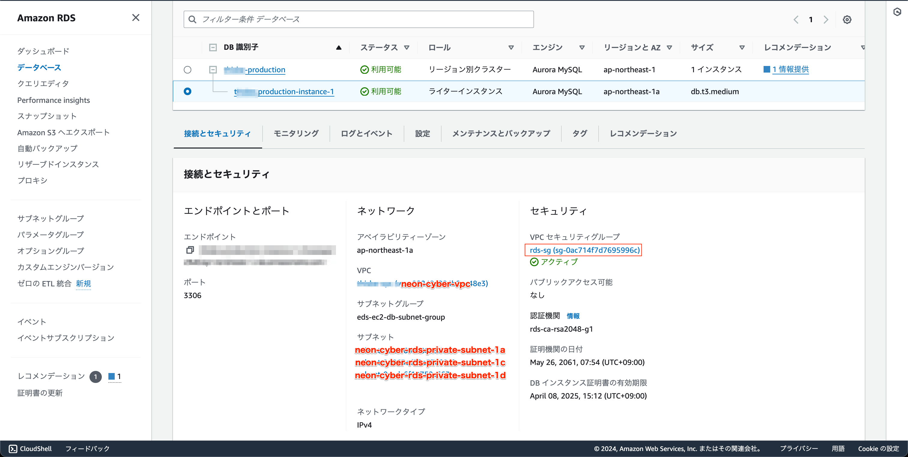
Task: Switch to the モニタリング tab
Action: 296,133
